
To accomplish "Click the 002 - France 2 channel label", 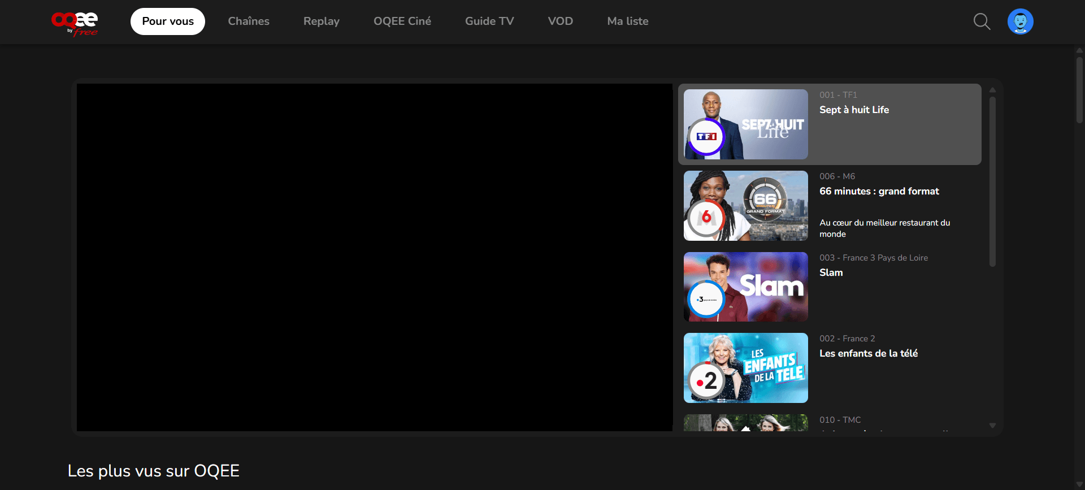I will coord(847,339).
